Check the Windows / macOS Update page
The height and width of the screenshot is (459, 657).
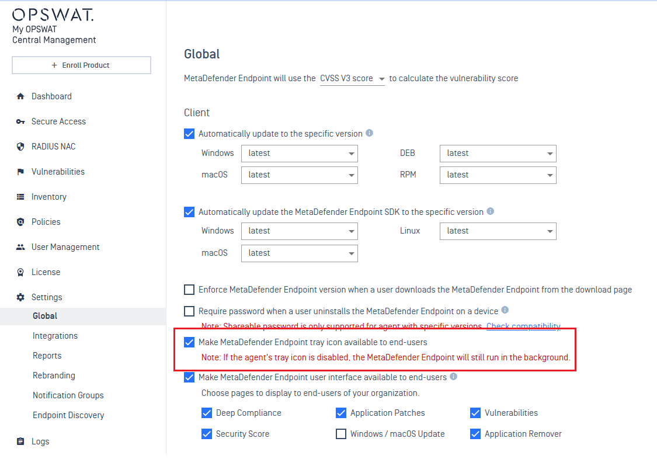point(341,434)
